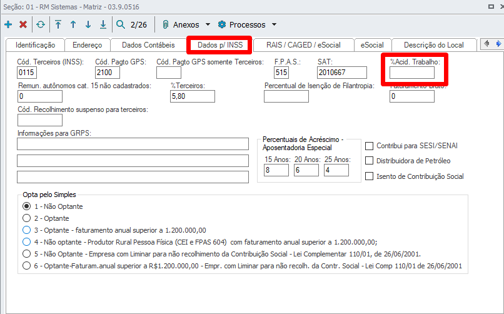
Task: Check Distribuidora de Petróleo
Action: point(370,161)
